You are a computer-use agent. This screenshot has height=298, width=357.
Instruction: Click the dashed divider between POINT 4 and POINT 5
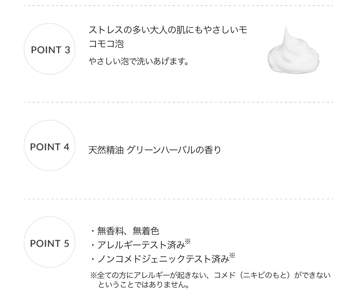[179, 199]
